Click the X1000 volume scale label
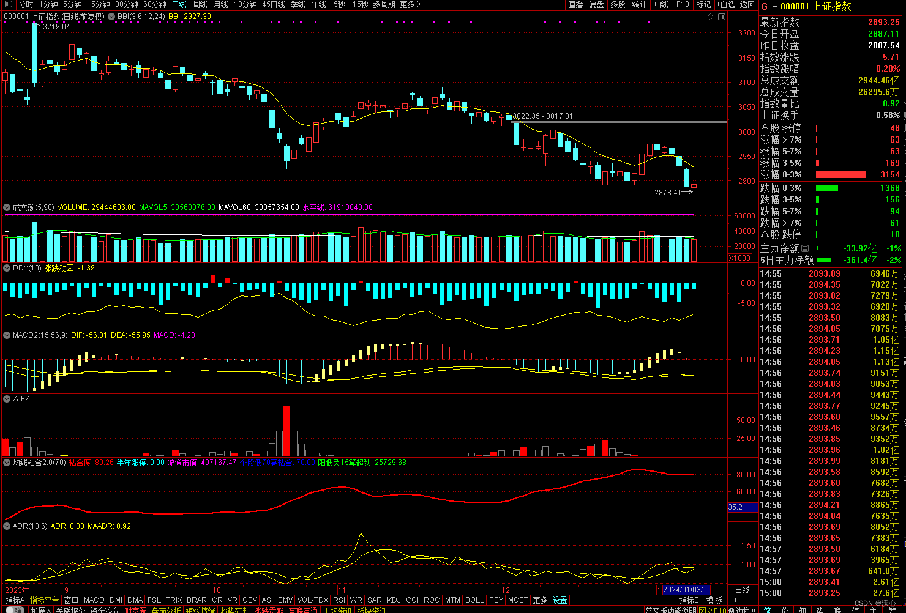 click(x=740, y=258)
